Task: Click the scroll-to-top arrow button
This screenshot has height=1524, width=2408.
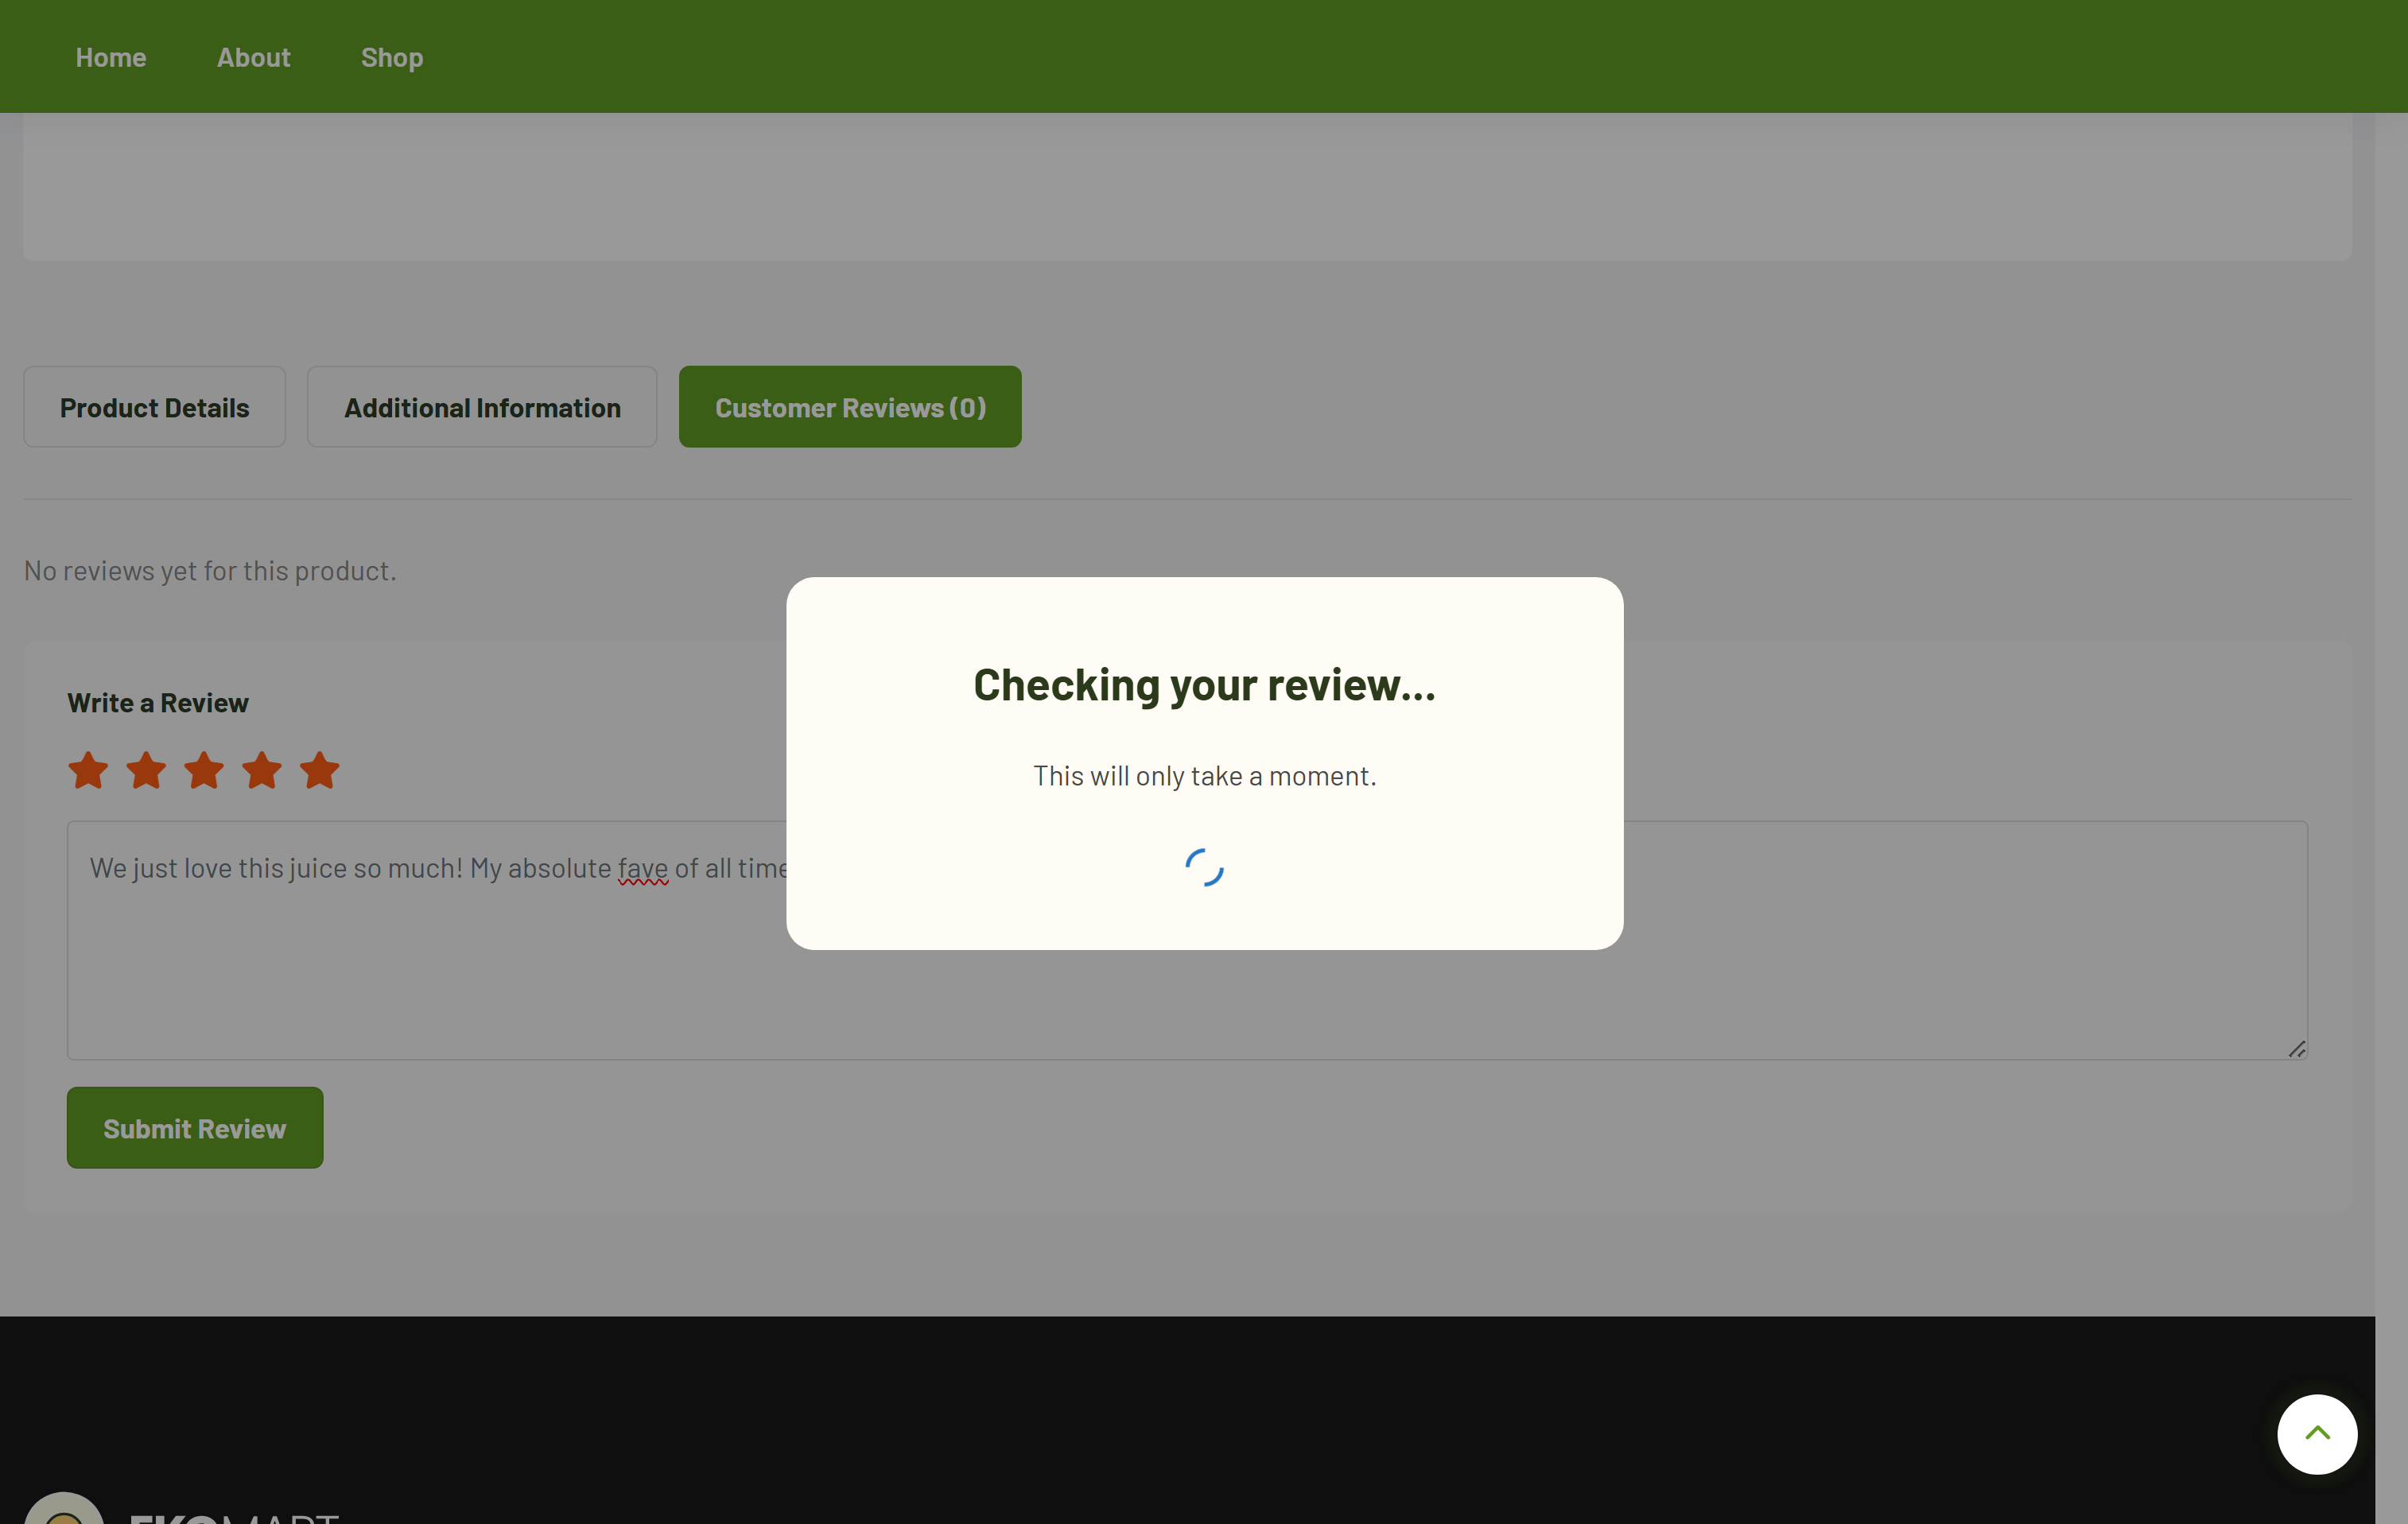Action: [2317, 1434]
